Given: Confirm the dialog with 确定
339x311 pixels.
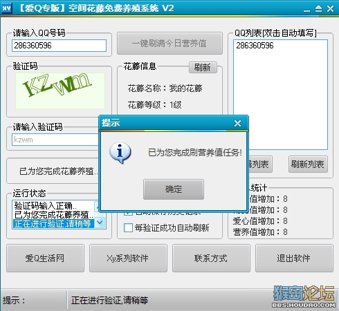Looking at the screenshot, I should tap(174, 189).
